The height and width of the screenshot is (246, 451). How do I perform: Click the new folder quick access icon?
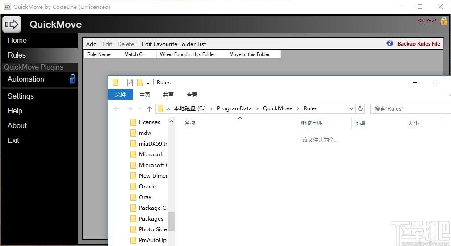[140, 83]
